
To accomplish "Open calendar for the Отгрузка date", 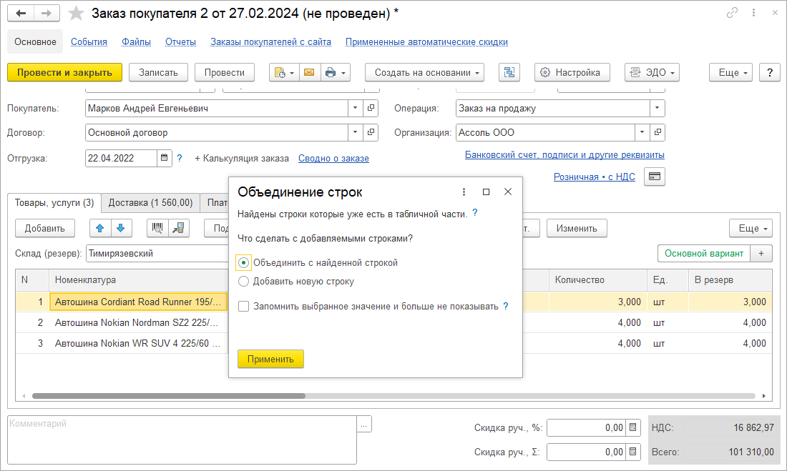I will 164,158.
